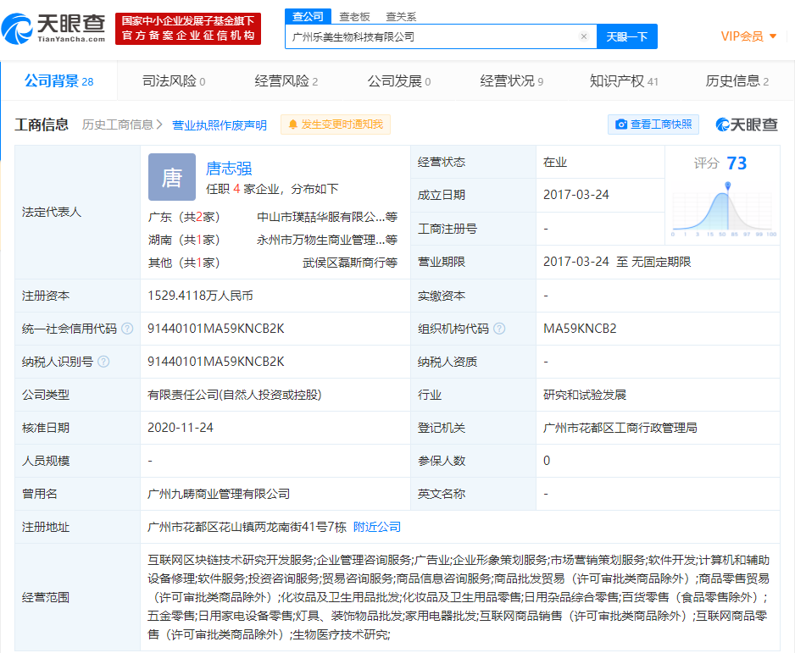
Task: Select address 广州市花都区花山镇两龙南街41号7栋
Action: (x=247, y=527)
